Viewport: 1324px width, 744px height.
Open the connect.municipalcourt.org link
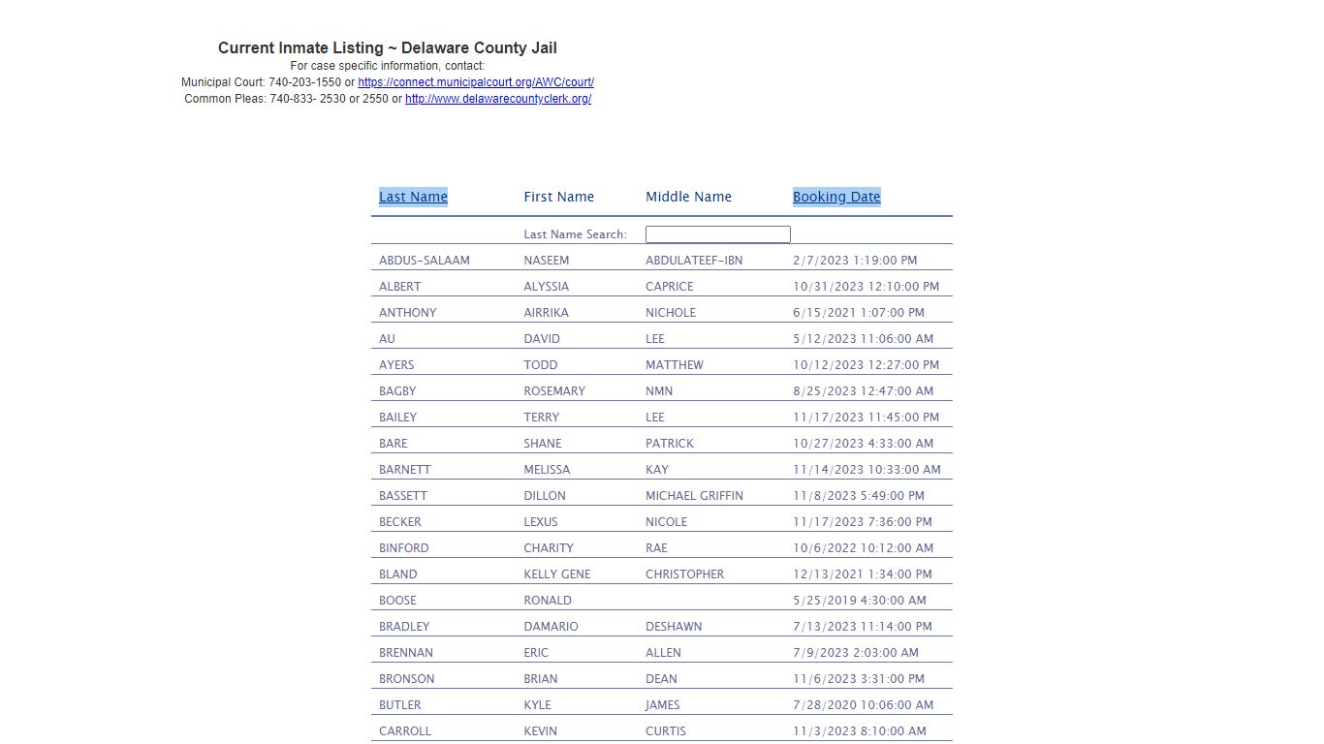pyautogui.click(x=476, y=82)
